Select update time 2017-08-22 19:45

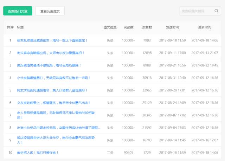pos(205,65)
